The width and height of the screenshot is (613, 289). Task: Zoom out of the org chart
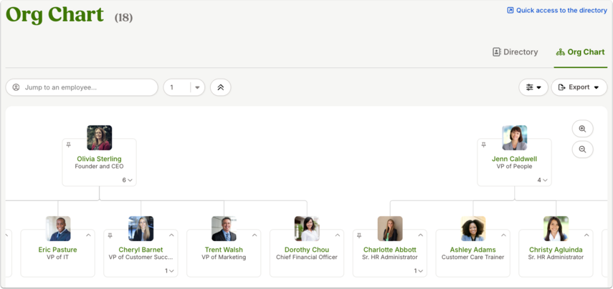[582, 150]
